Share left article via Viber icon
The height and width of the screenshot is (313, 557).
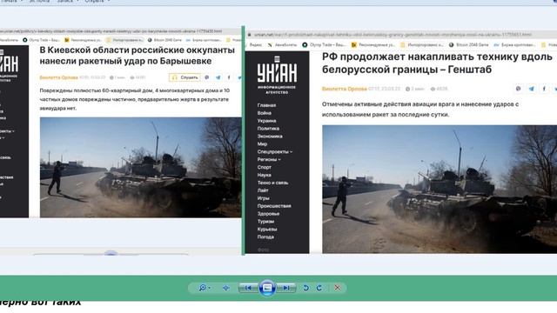[x=207, y=77]
